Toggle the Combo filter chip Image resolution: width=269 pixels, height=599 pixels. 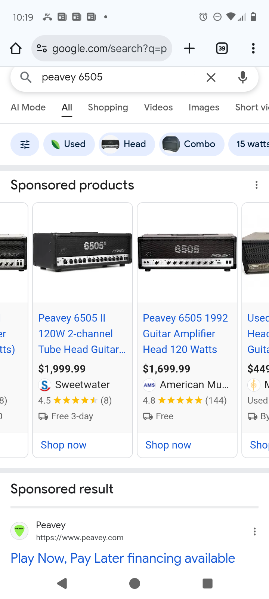point(192,144)
